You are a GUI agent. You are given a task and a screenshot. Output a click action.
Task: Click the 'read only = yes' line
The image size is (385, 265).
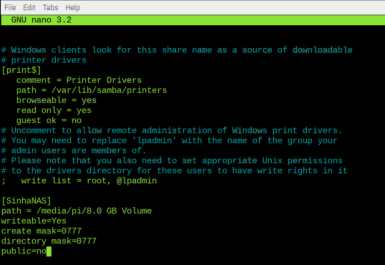[x=54, y=110]
